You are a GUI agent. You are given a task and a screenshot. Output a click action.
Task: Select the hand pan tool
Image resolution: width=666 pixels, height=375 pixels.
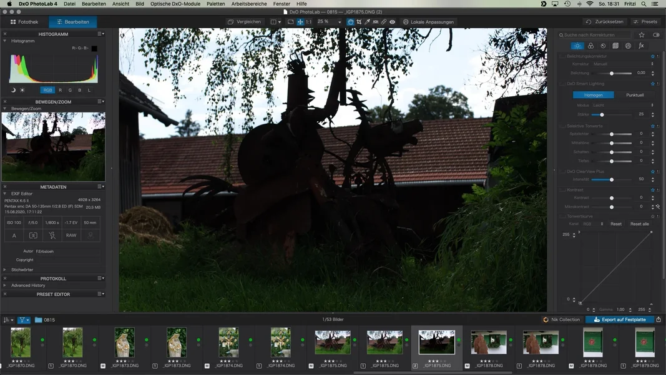coord(350,22)
